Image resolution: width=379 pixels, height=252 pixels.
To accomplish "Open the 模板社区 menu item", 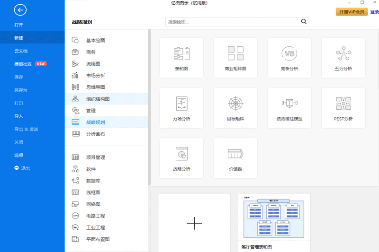I will pyautogui.click(x=23, y=64).
